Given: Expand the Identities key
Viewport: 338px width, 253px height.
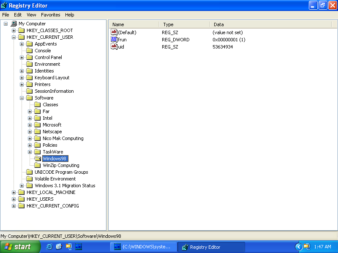Looking at the screenshot, I should 22,71.
